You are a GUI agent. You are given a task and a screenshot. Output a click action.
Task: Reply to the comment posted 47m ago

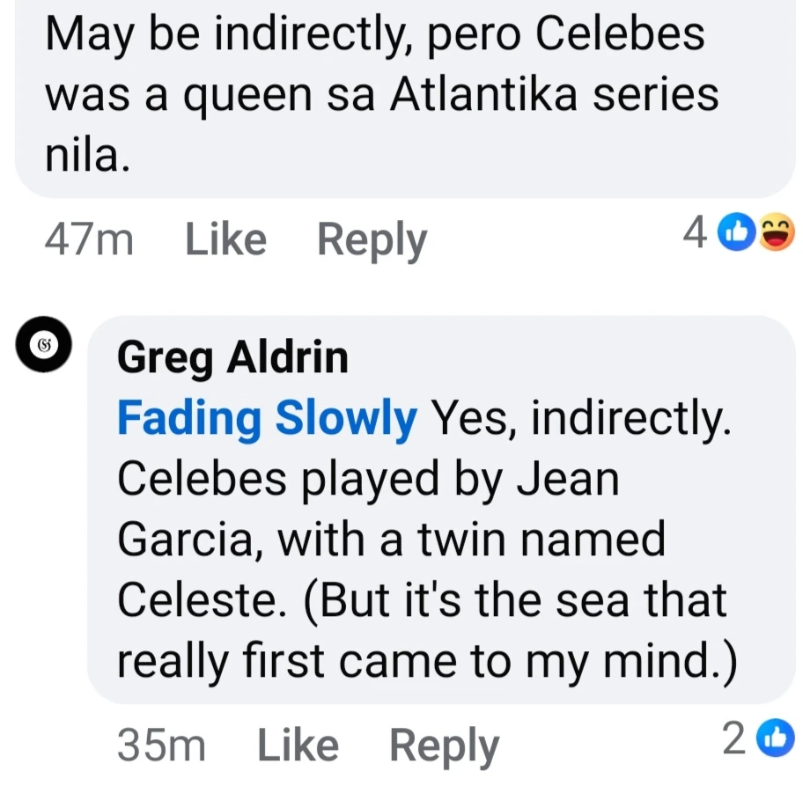coord(372,239)
